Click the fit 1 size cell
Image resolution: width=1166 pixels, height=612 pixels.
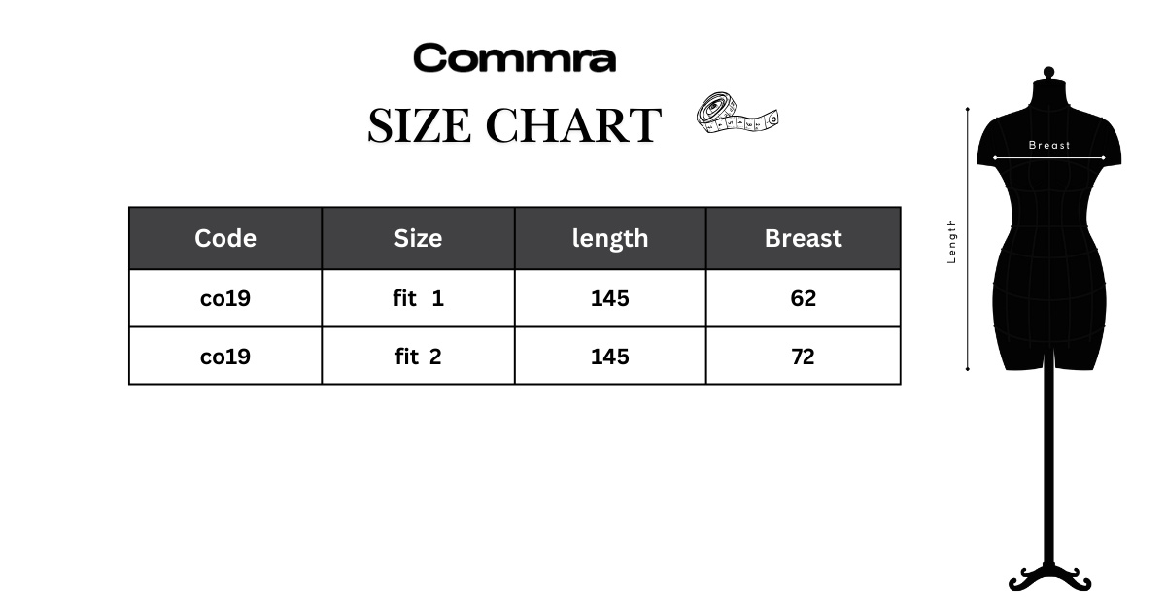pos(418,298)
